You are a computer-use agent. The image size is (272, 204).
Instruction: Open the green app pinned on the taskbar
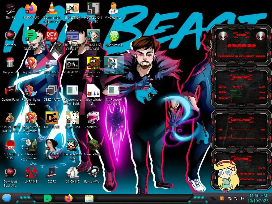point(48,198)
